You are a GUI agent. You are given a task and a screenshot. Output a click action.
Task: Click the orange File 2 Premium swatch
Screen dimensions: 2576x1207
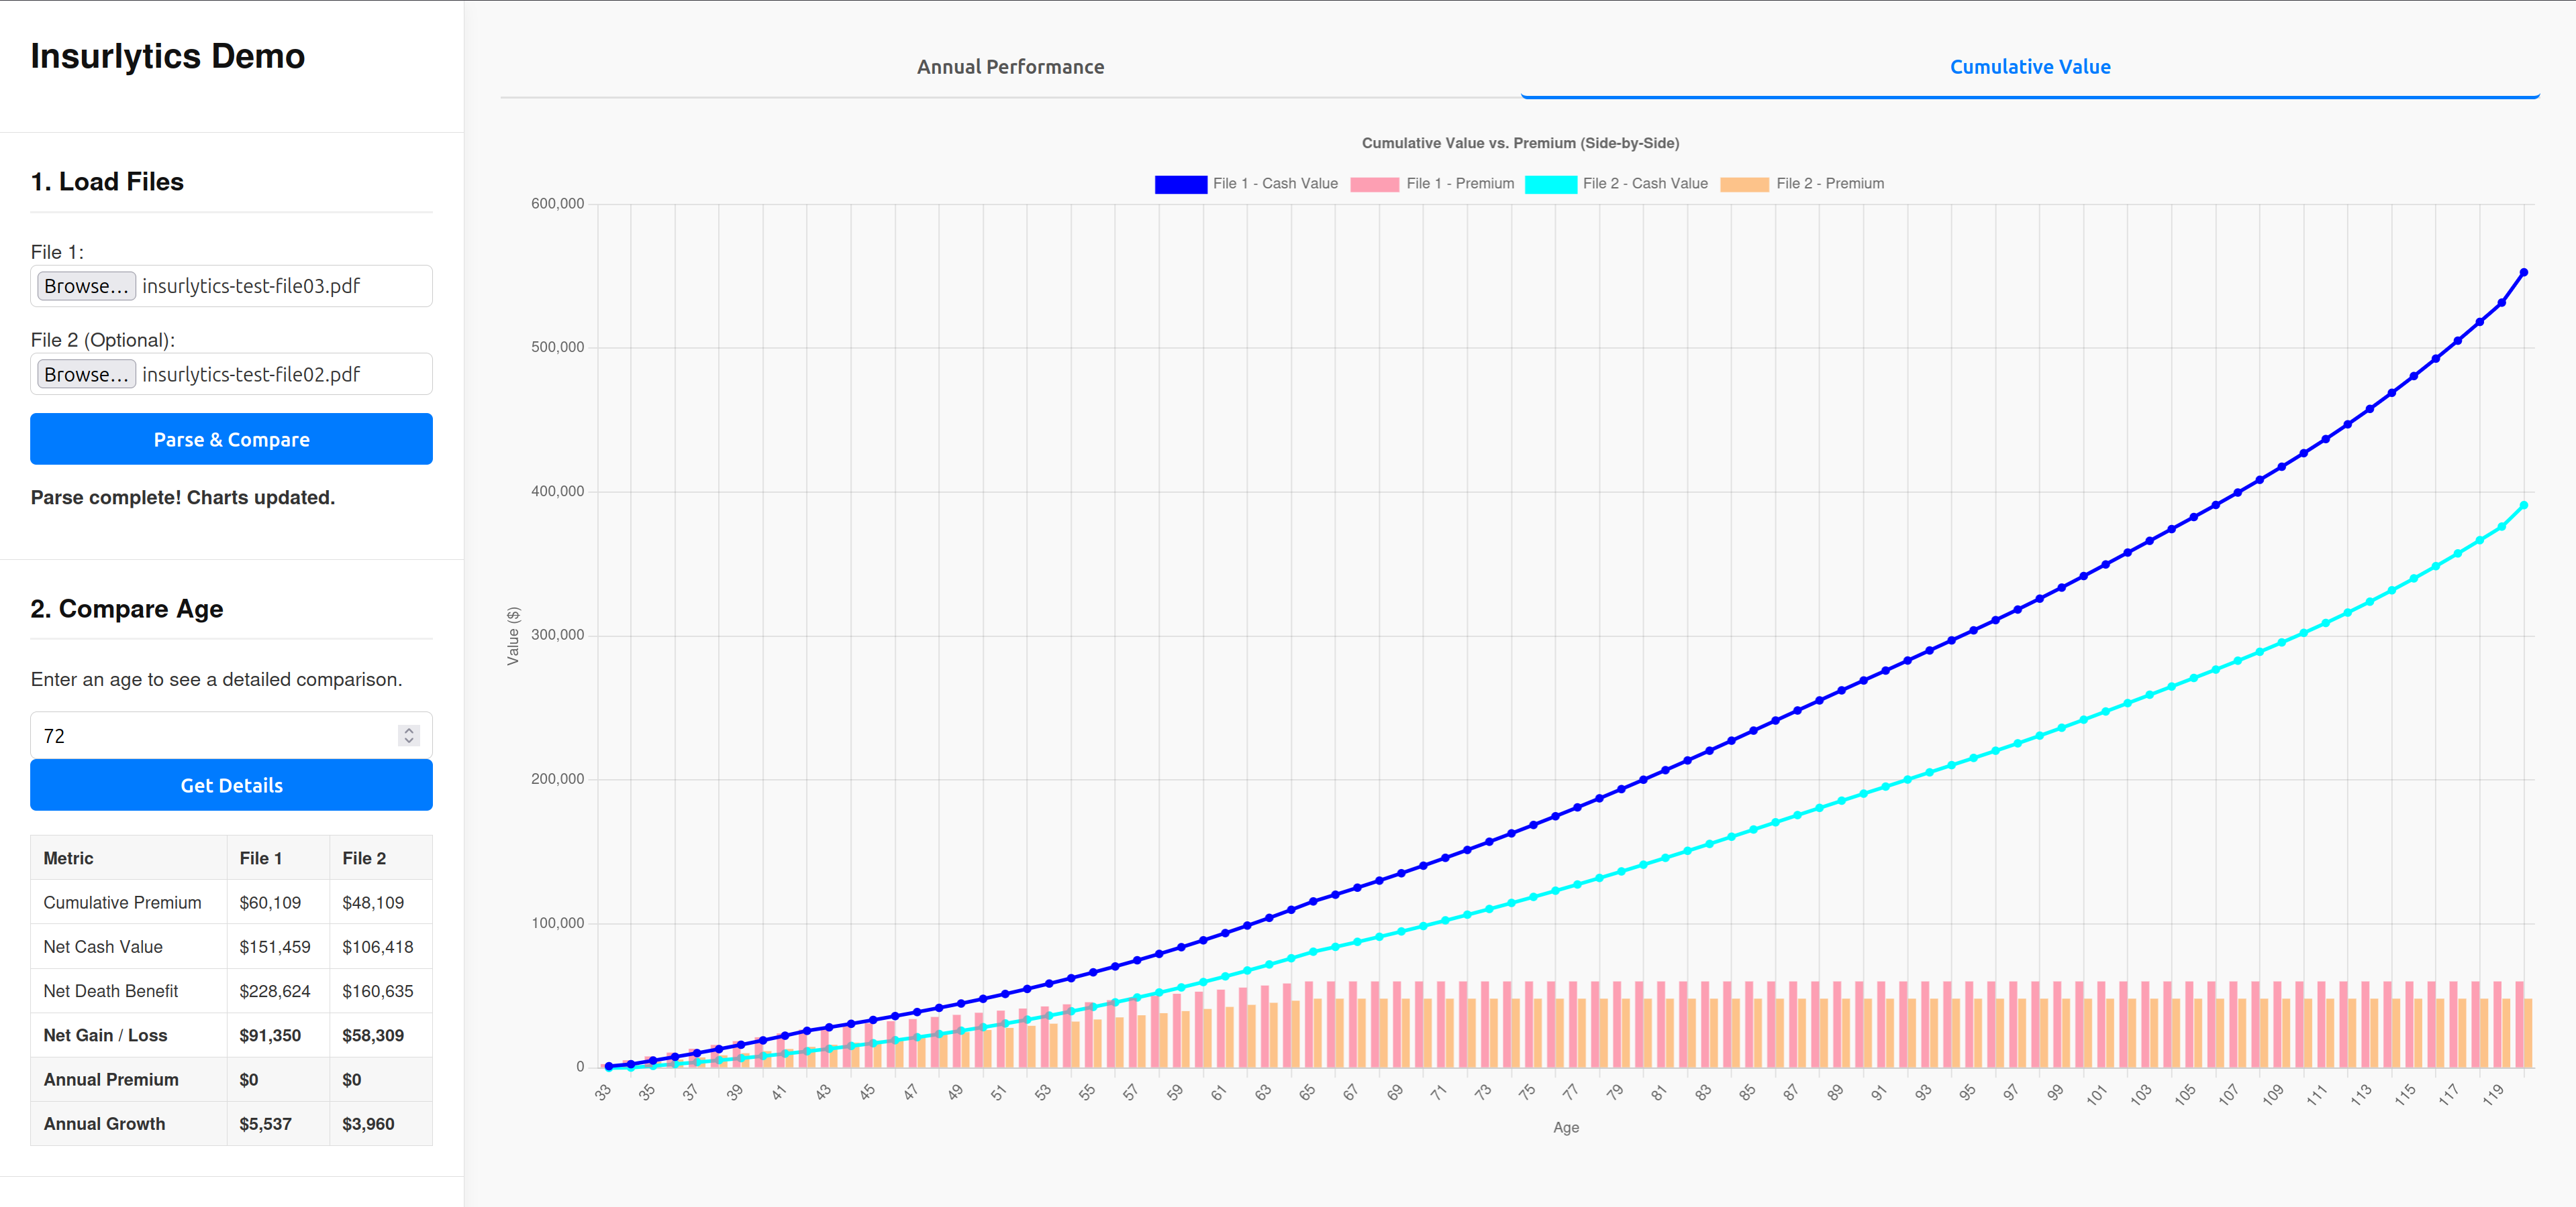click(1745, 183)
